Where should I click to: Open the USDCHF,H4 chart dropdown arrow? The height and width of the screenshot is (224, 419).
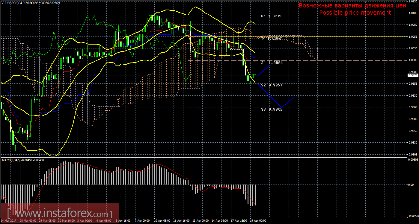(x=3, y=3)
